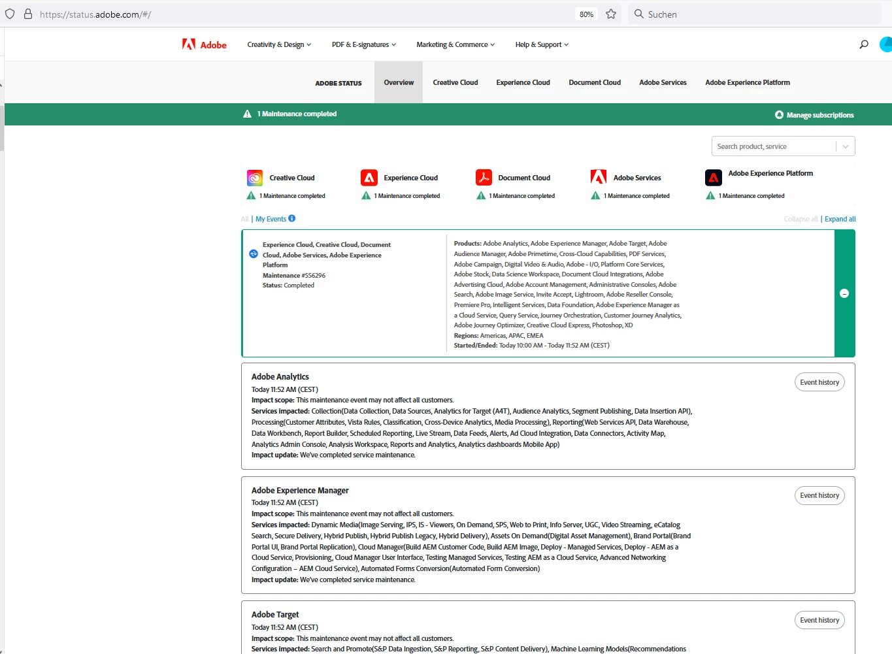This screenshot has height=654, width=892.
Task: Open the Help & Support menu
Action: [x=542, y=44]
